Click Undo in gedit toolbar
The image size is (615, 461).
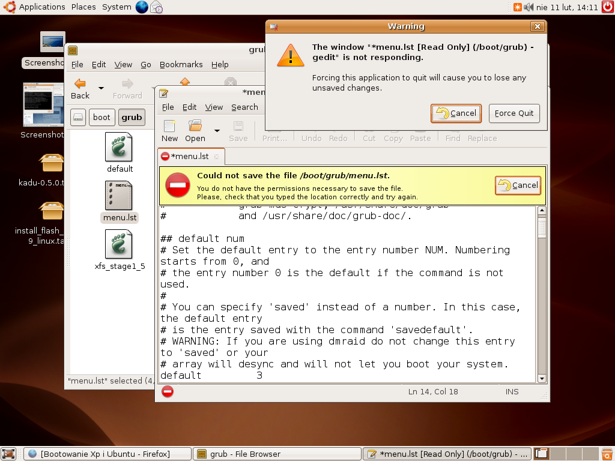click(x=312, y=138)
